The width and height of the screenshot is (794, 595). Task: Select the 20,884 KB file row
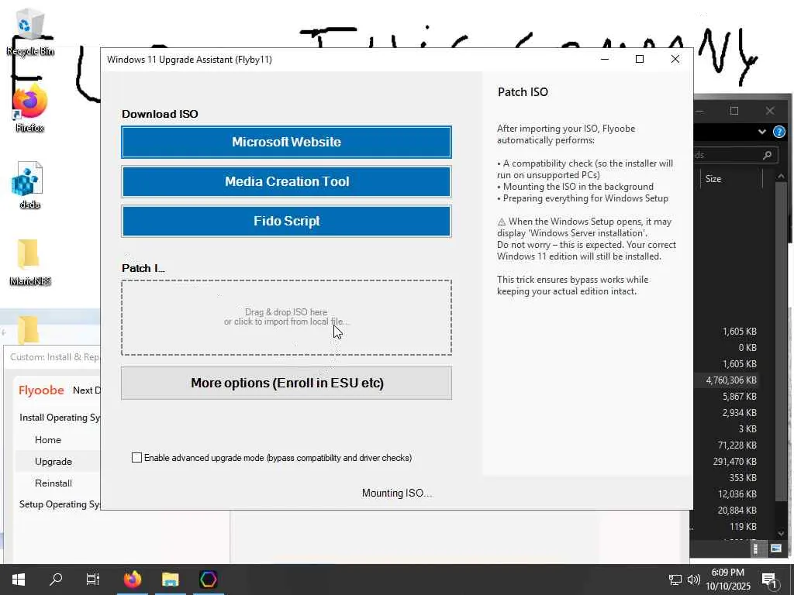coord(726,510)
